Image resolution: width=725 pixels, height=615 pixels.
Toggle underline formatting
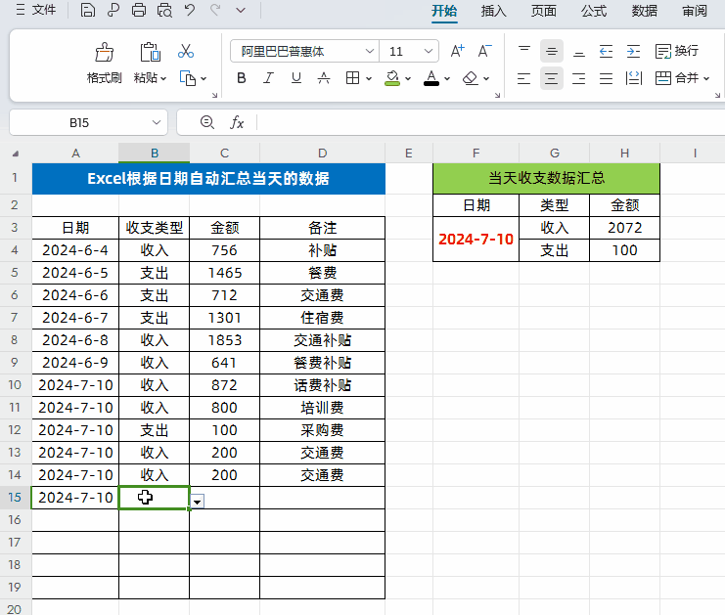pyautogui.click(x=296, y=78)
